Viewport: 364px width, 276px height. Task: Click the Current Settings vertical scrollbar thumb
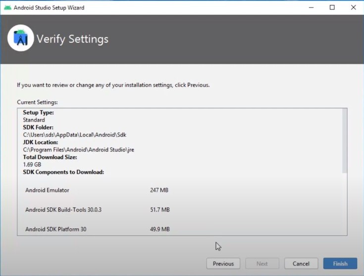pos(345,140)
